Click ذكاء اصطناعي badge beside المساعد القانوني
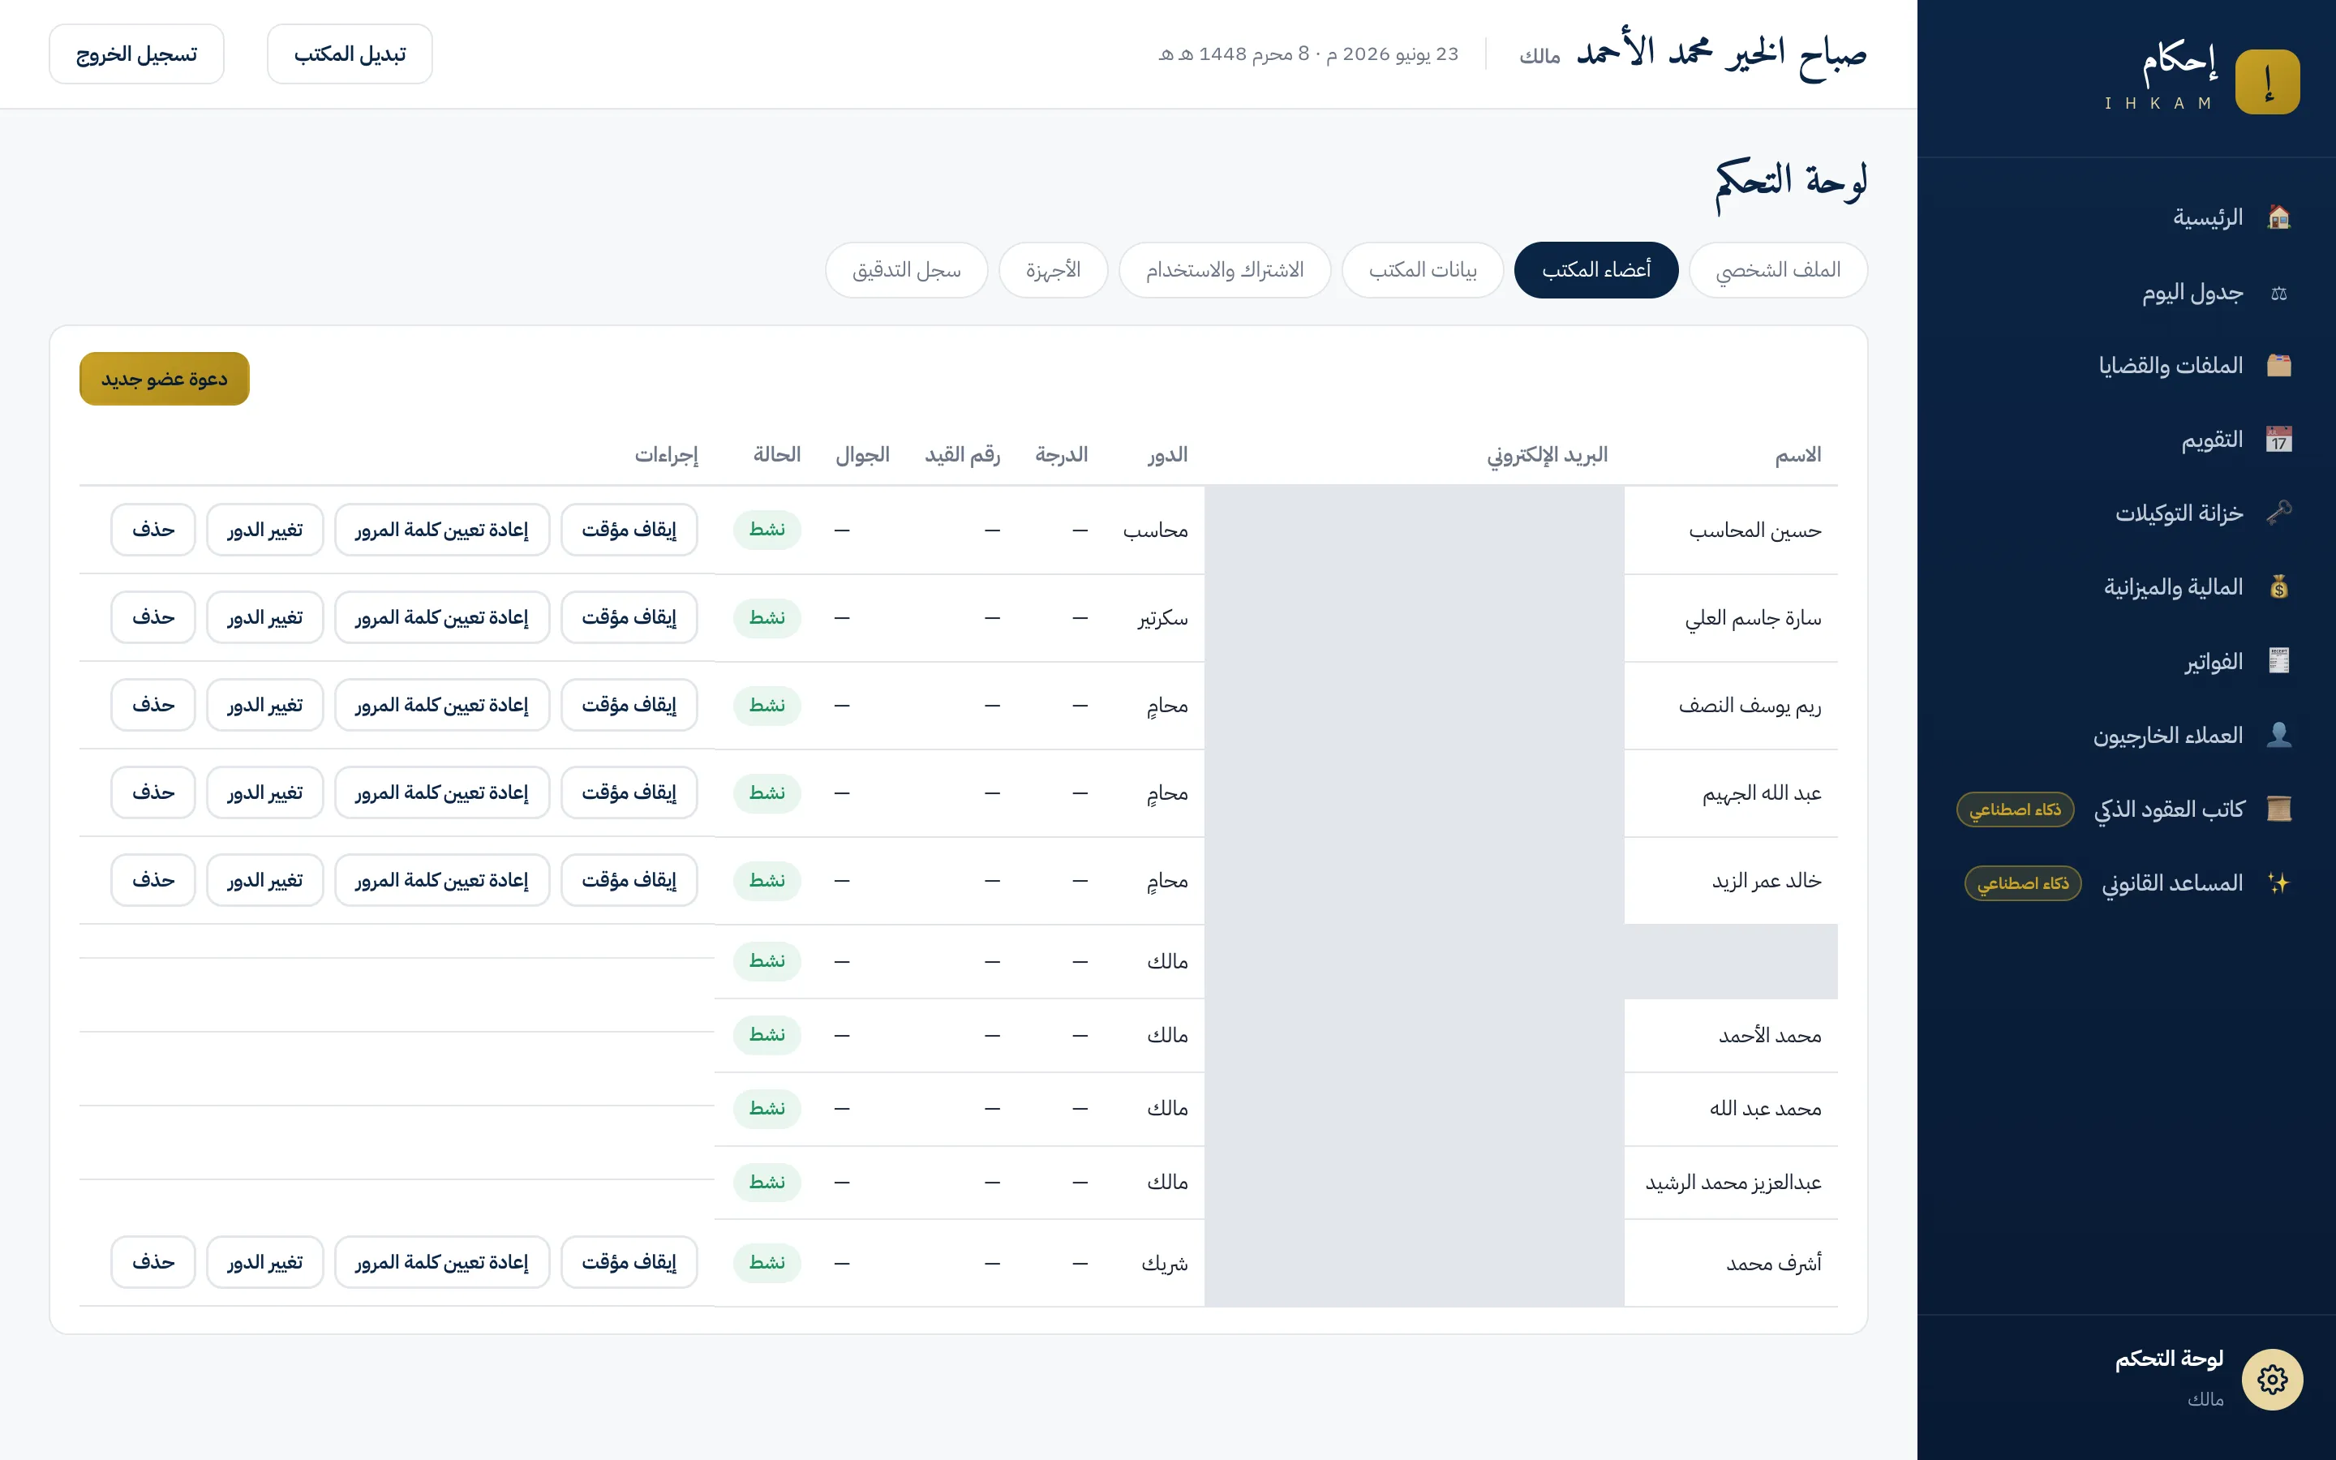 [x=2022, y=882]
